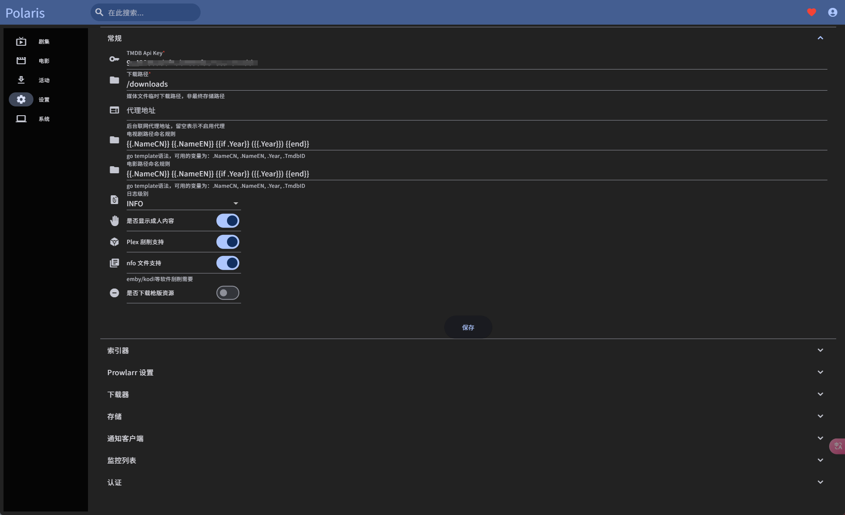Click the TMDB Api Key input field
This screenshot has height=515, width=845.
(477, 59)
